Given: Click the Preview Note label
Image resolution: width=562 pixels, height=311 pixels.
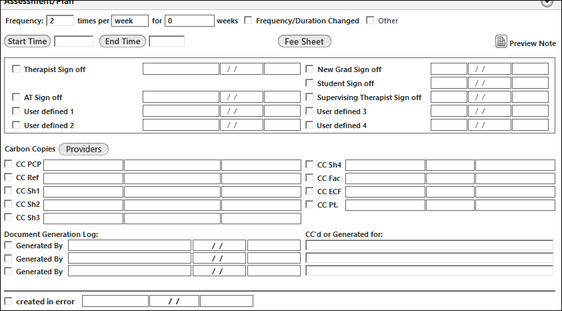Looking at the screenshot, I should click(x=533, y=43).
